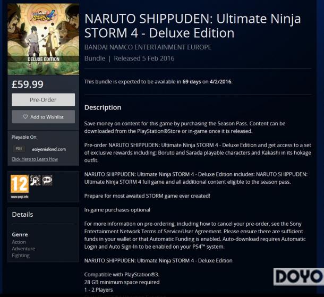The image size is (324, 297).
Task: Open the Deluxe Edition cover art thumbnail
Action: point(44,39)
